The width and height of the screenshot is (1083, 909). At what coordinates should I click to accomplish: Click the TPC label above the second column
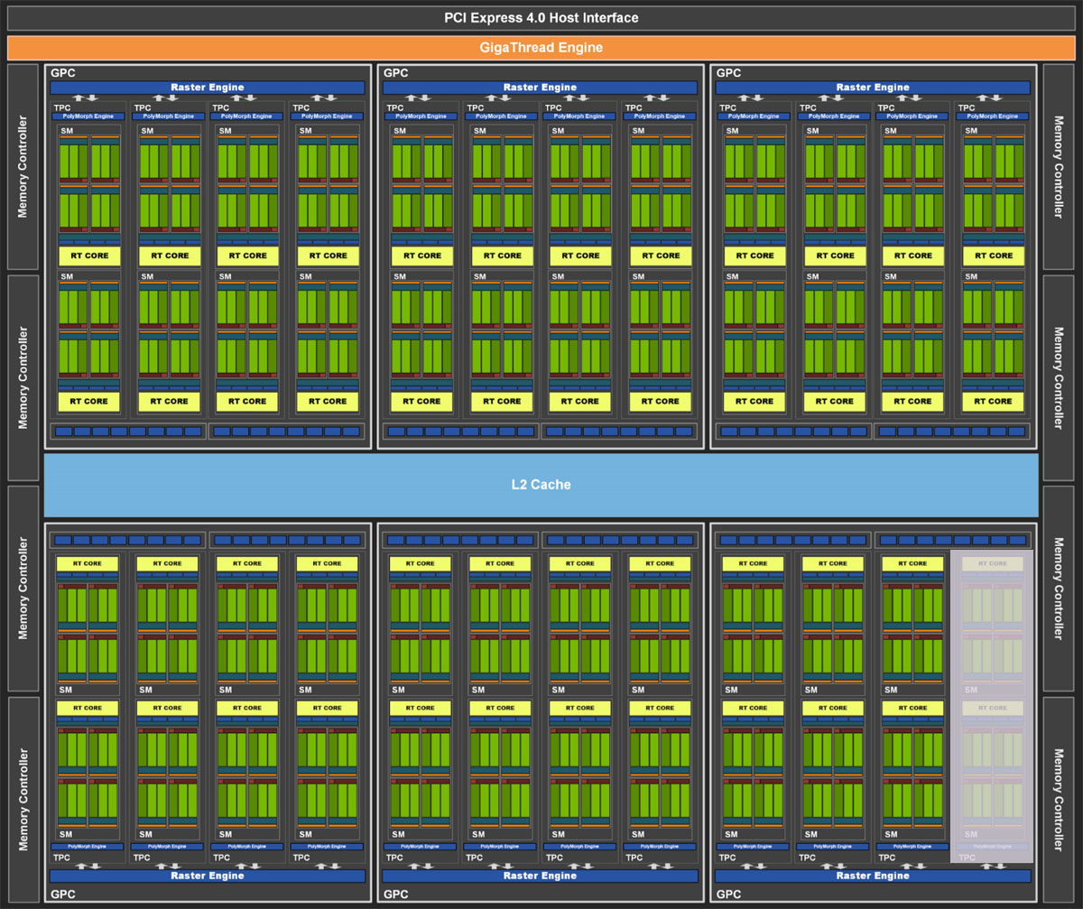tap(143, 107)
